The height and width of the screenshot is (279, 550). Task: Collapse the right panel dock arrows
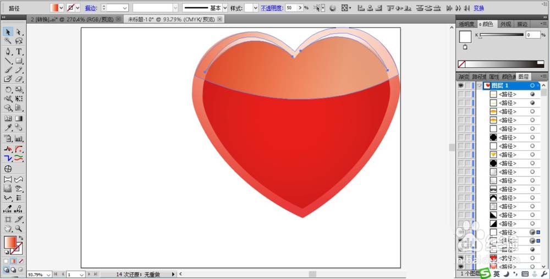point(544,17)
